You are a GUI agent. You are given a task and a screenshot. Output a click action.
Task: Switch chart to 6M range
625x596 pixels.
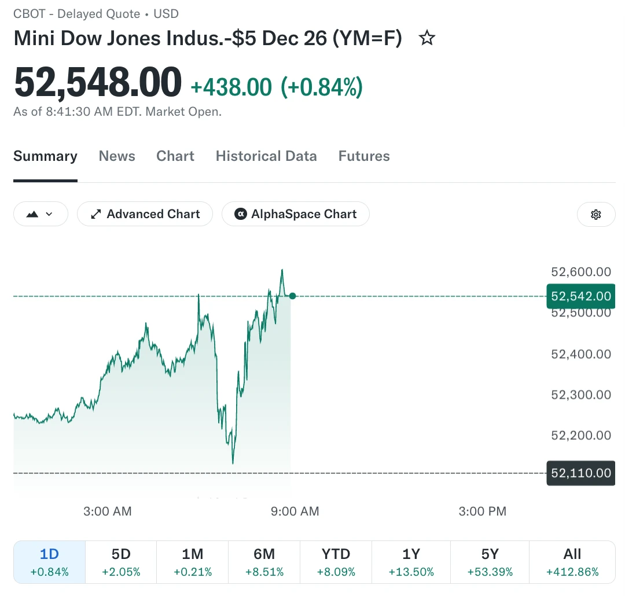[264, 562]
